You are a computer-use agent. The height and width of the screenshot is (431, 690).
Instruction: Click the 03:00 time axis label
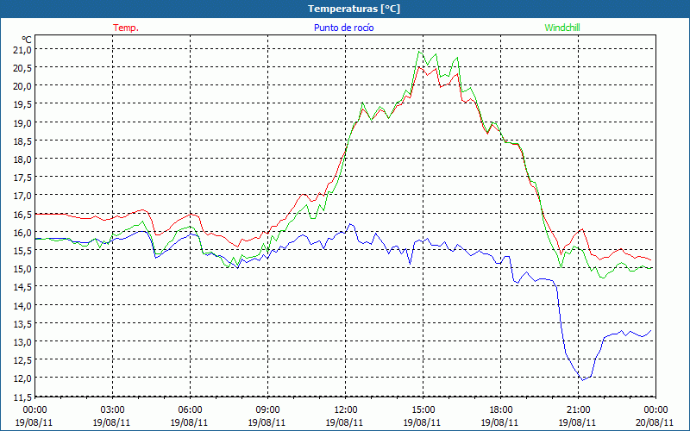112,410
